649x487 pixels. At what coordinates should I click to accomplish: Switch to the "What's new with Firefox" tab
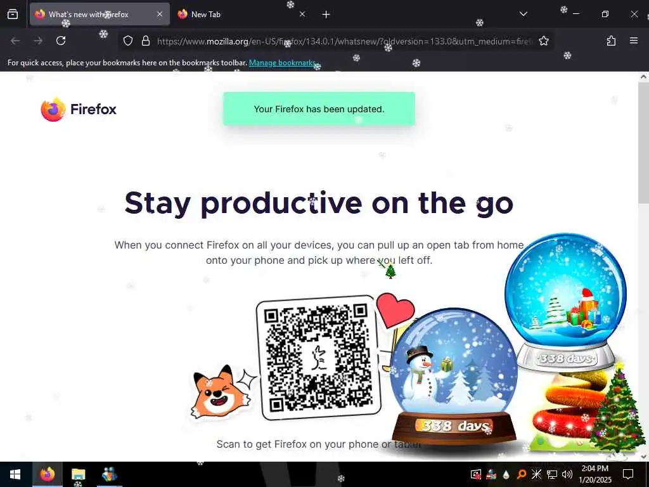[x=100, y=15]
